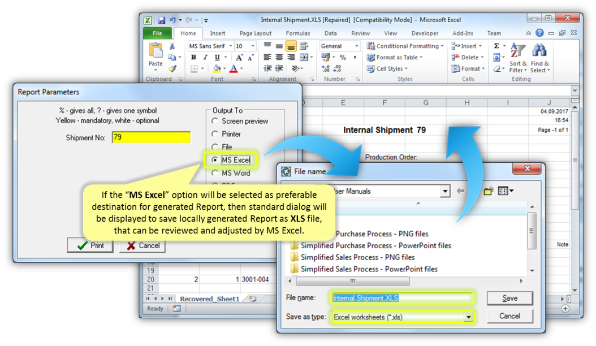This screenshot has width=596, height=346.
Task: Open Simplified Sales Process - PowerPoint files folder
Action: (x=364, y=269)
